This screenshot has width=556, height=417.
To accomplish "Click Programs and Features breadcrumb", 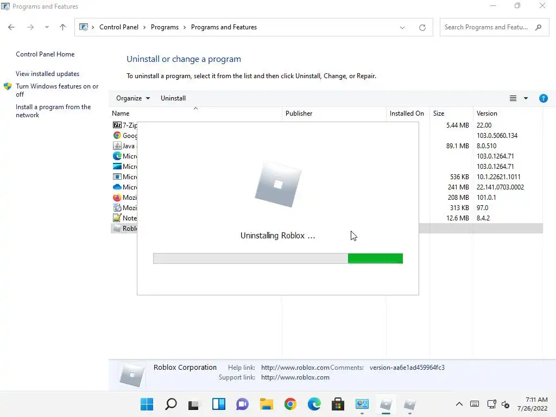I will pyautogui.click(x=224, y=27).
